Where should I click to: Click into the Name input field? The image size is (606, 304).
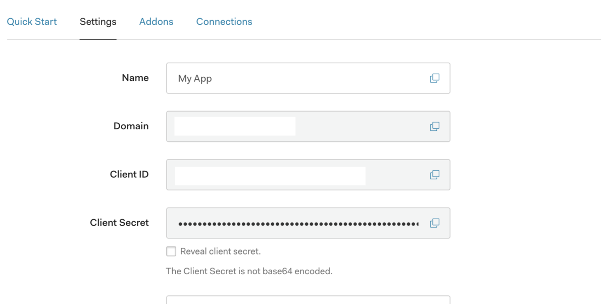click(x=308, y=78)
